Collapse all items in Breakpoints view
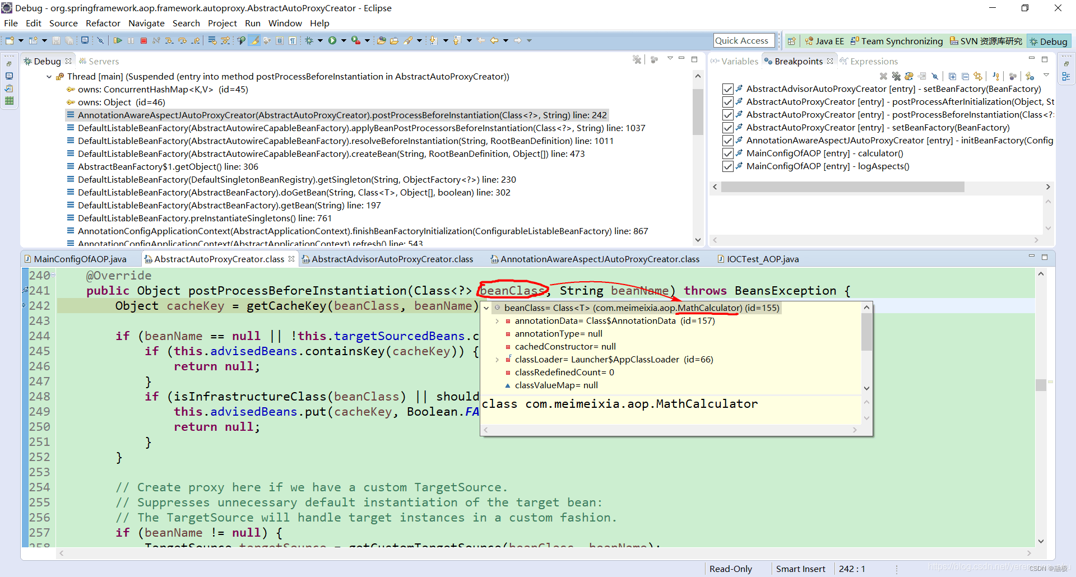Viewport: 1076px width, 577px height. tap(966, 76)
